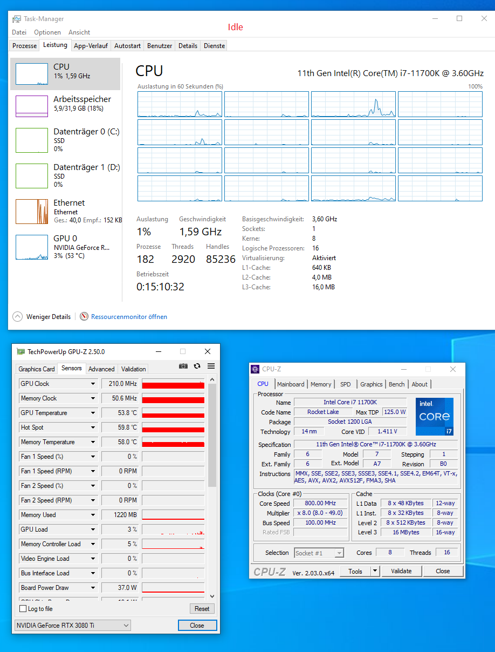Open the Optionen menu
The width and height of the screenshot is (495, 652).
click(x=47, y=32)
